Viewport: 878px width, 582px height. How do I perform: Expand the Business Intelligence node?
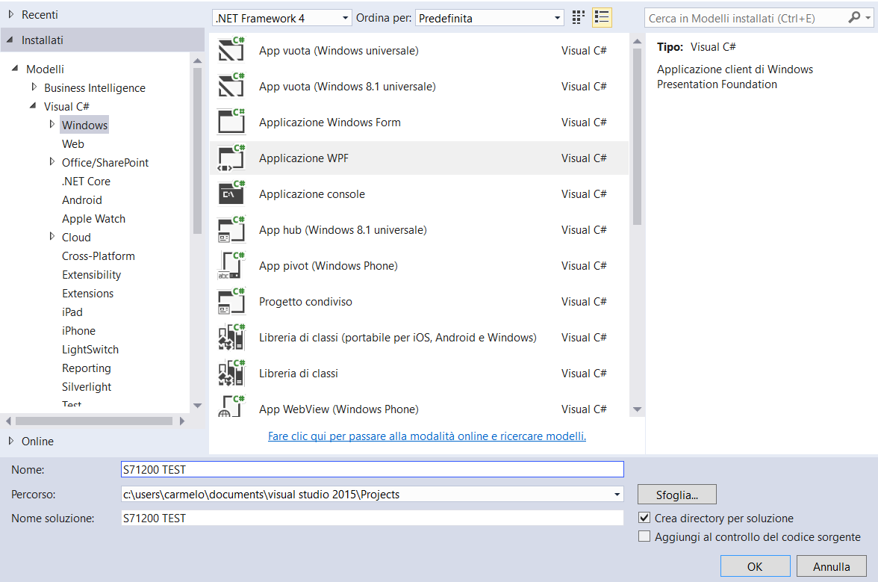34,87
